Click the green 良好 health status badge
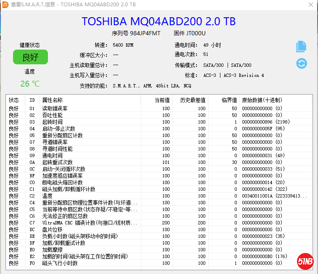The width and height of the screenshot is (318, 274). tap(30, 57)
